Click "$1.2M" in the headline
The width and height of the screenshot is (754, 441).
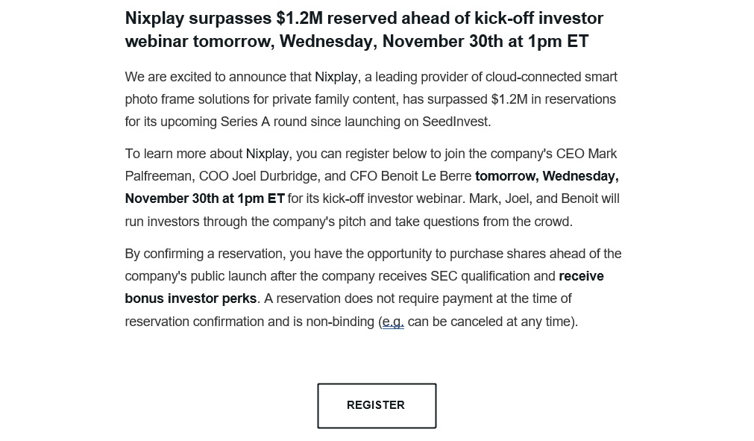(299, 18)
